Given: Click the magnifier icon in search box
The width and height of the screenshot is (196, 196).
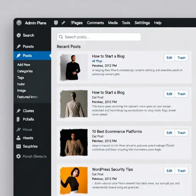Looking at the screenshot, I should tap(61, 37).
